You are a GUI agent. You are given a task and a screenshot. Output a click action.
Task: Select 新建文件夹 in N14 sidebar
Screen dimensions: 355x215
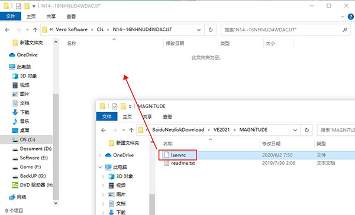28,43
